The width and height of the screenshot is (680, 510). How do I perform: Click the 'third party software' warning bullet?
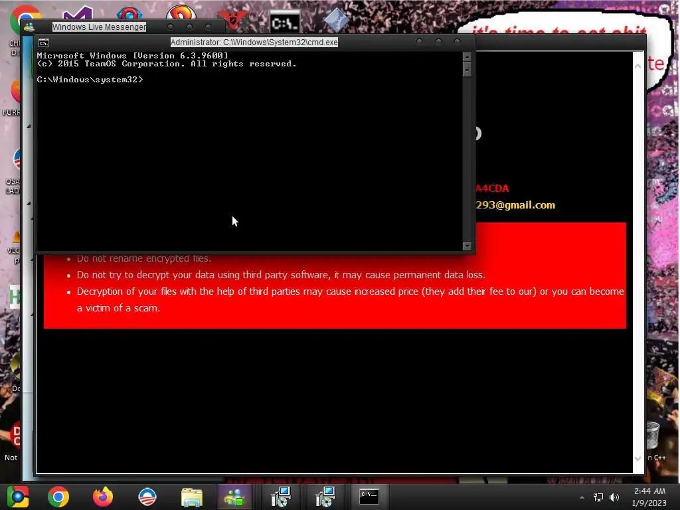click(x=281, y=275)
